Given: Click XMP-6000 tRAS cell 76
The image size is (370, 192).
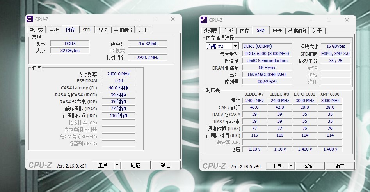Looking at the screenshot, I should (330, 128).
